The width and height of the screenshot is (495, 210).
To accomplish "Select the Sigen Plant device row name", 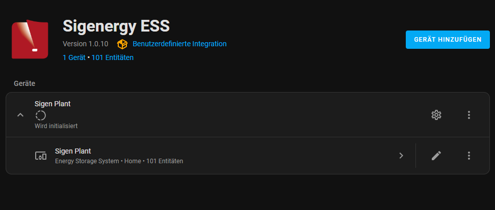I will [x=73, y=151].
